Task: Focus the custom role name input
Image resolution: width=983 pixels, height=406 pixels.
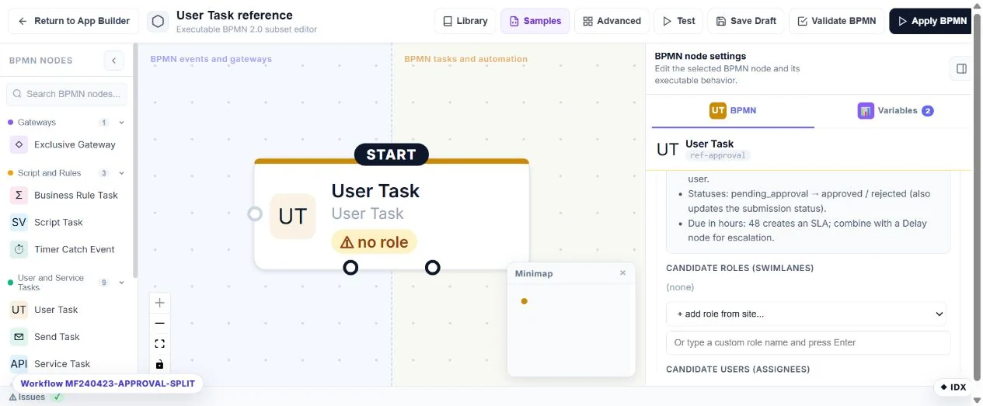Action: click(808, 342)
